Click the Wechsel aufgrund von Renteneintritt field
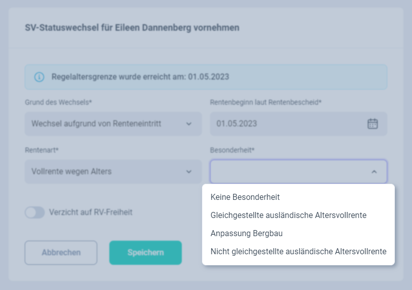This screenshot has width=412, height=290. point(113,124)
